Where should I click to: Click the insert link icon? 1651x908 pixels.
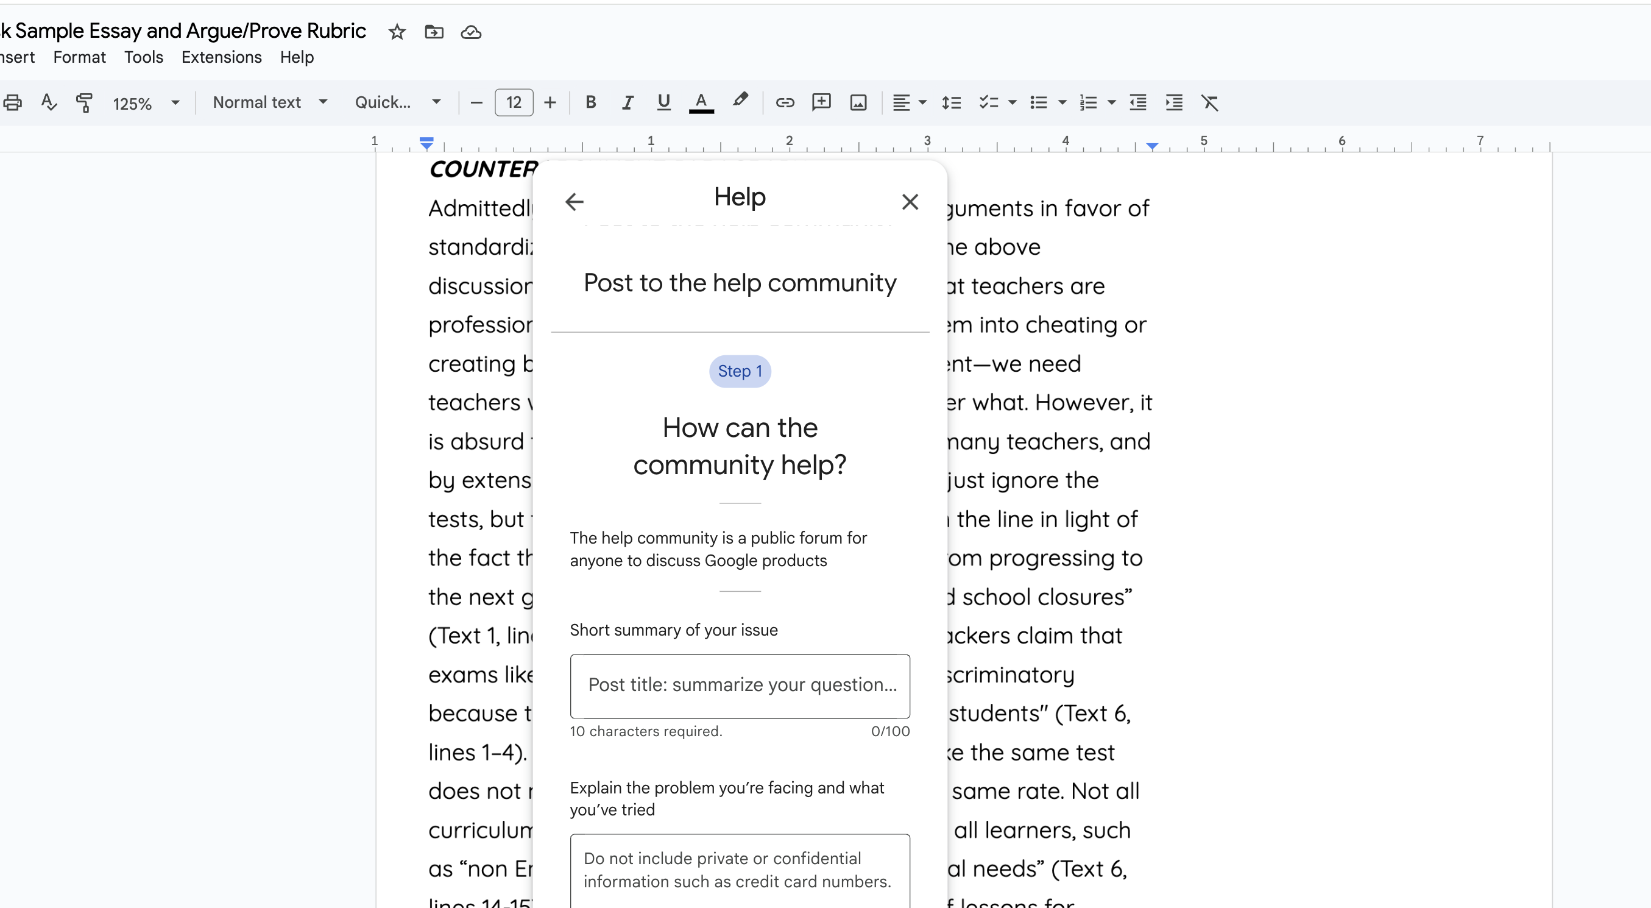(785, 102)
